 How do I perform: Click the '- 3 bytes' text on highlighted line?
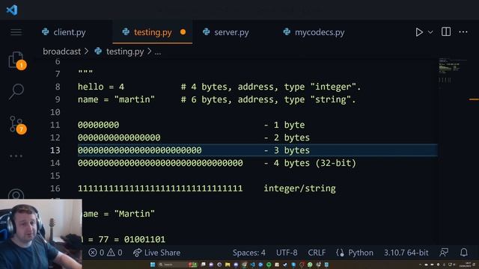click(x=287, y=150)
